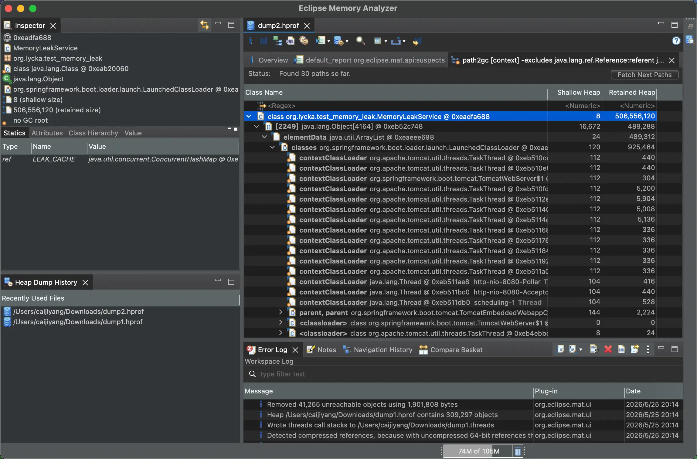
Task: Open the Error Log three-dot view menu
Action: (648, 349)
